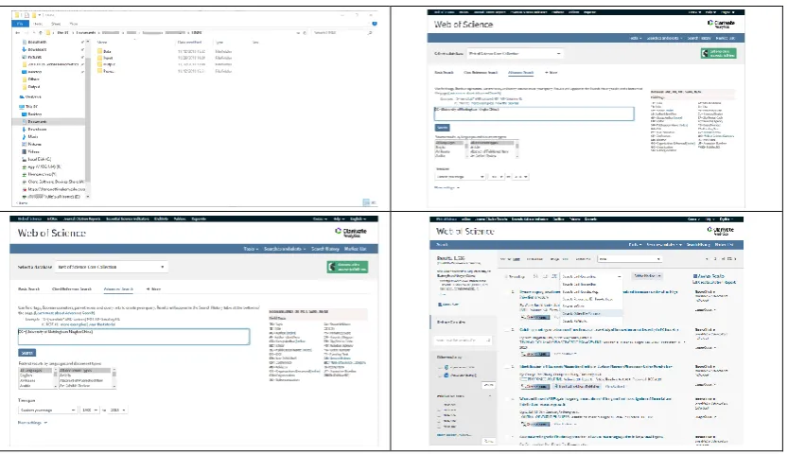Open the View tab in File Explorer ribbon
The width and height of the screenshot is (788, 454).
coord(74,24)
